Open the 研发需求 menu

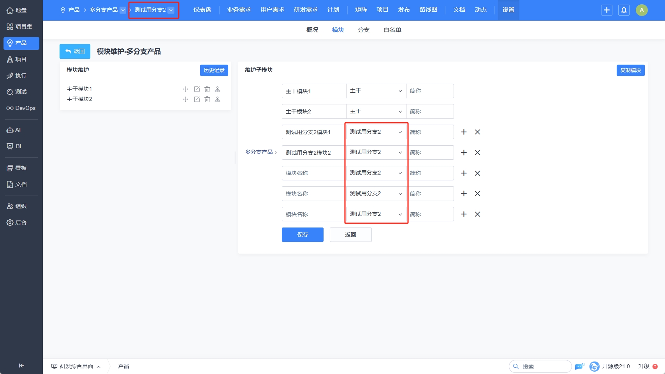tap(306, 10)
